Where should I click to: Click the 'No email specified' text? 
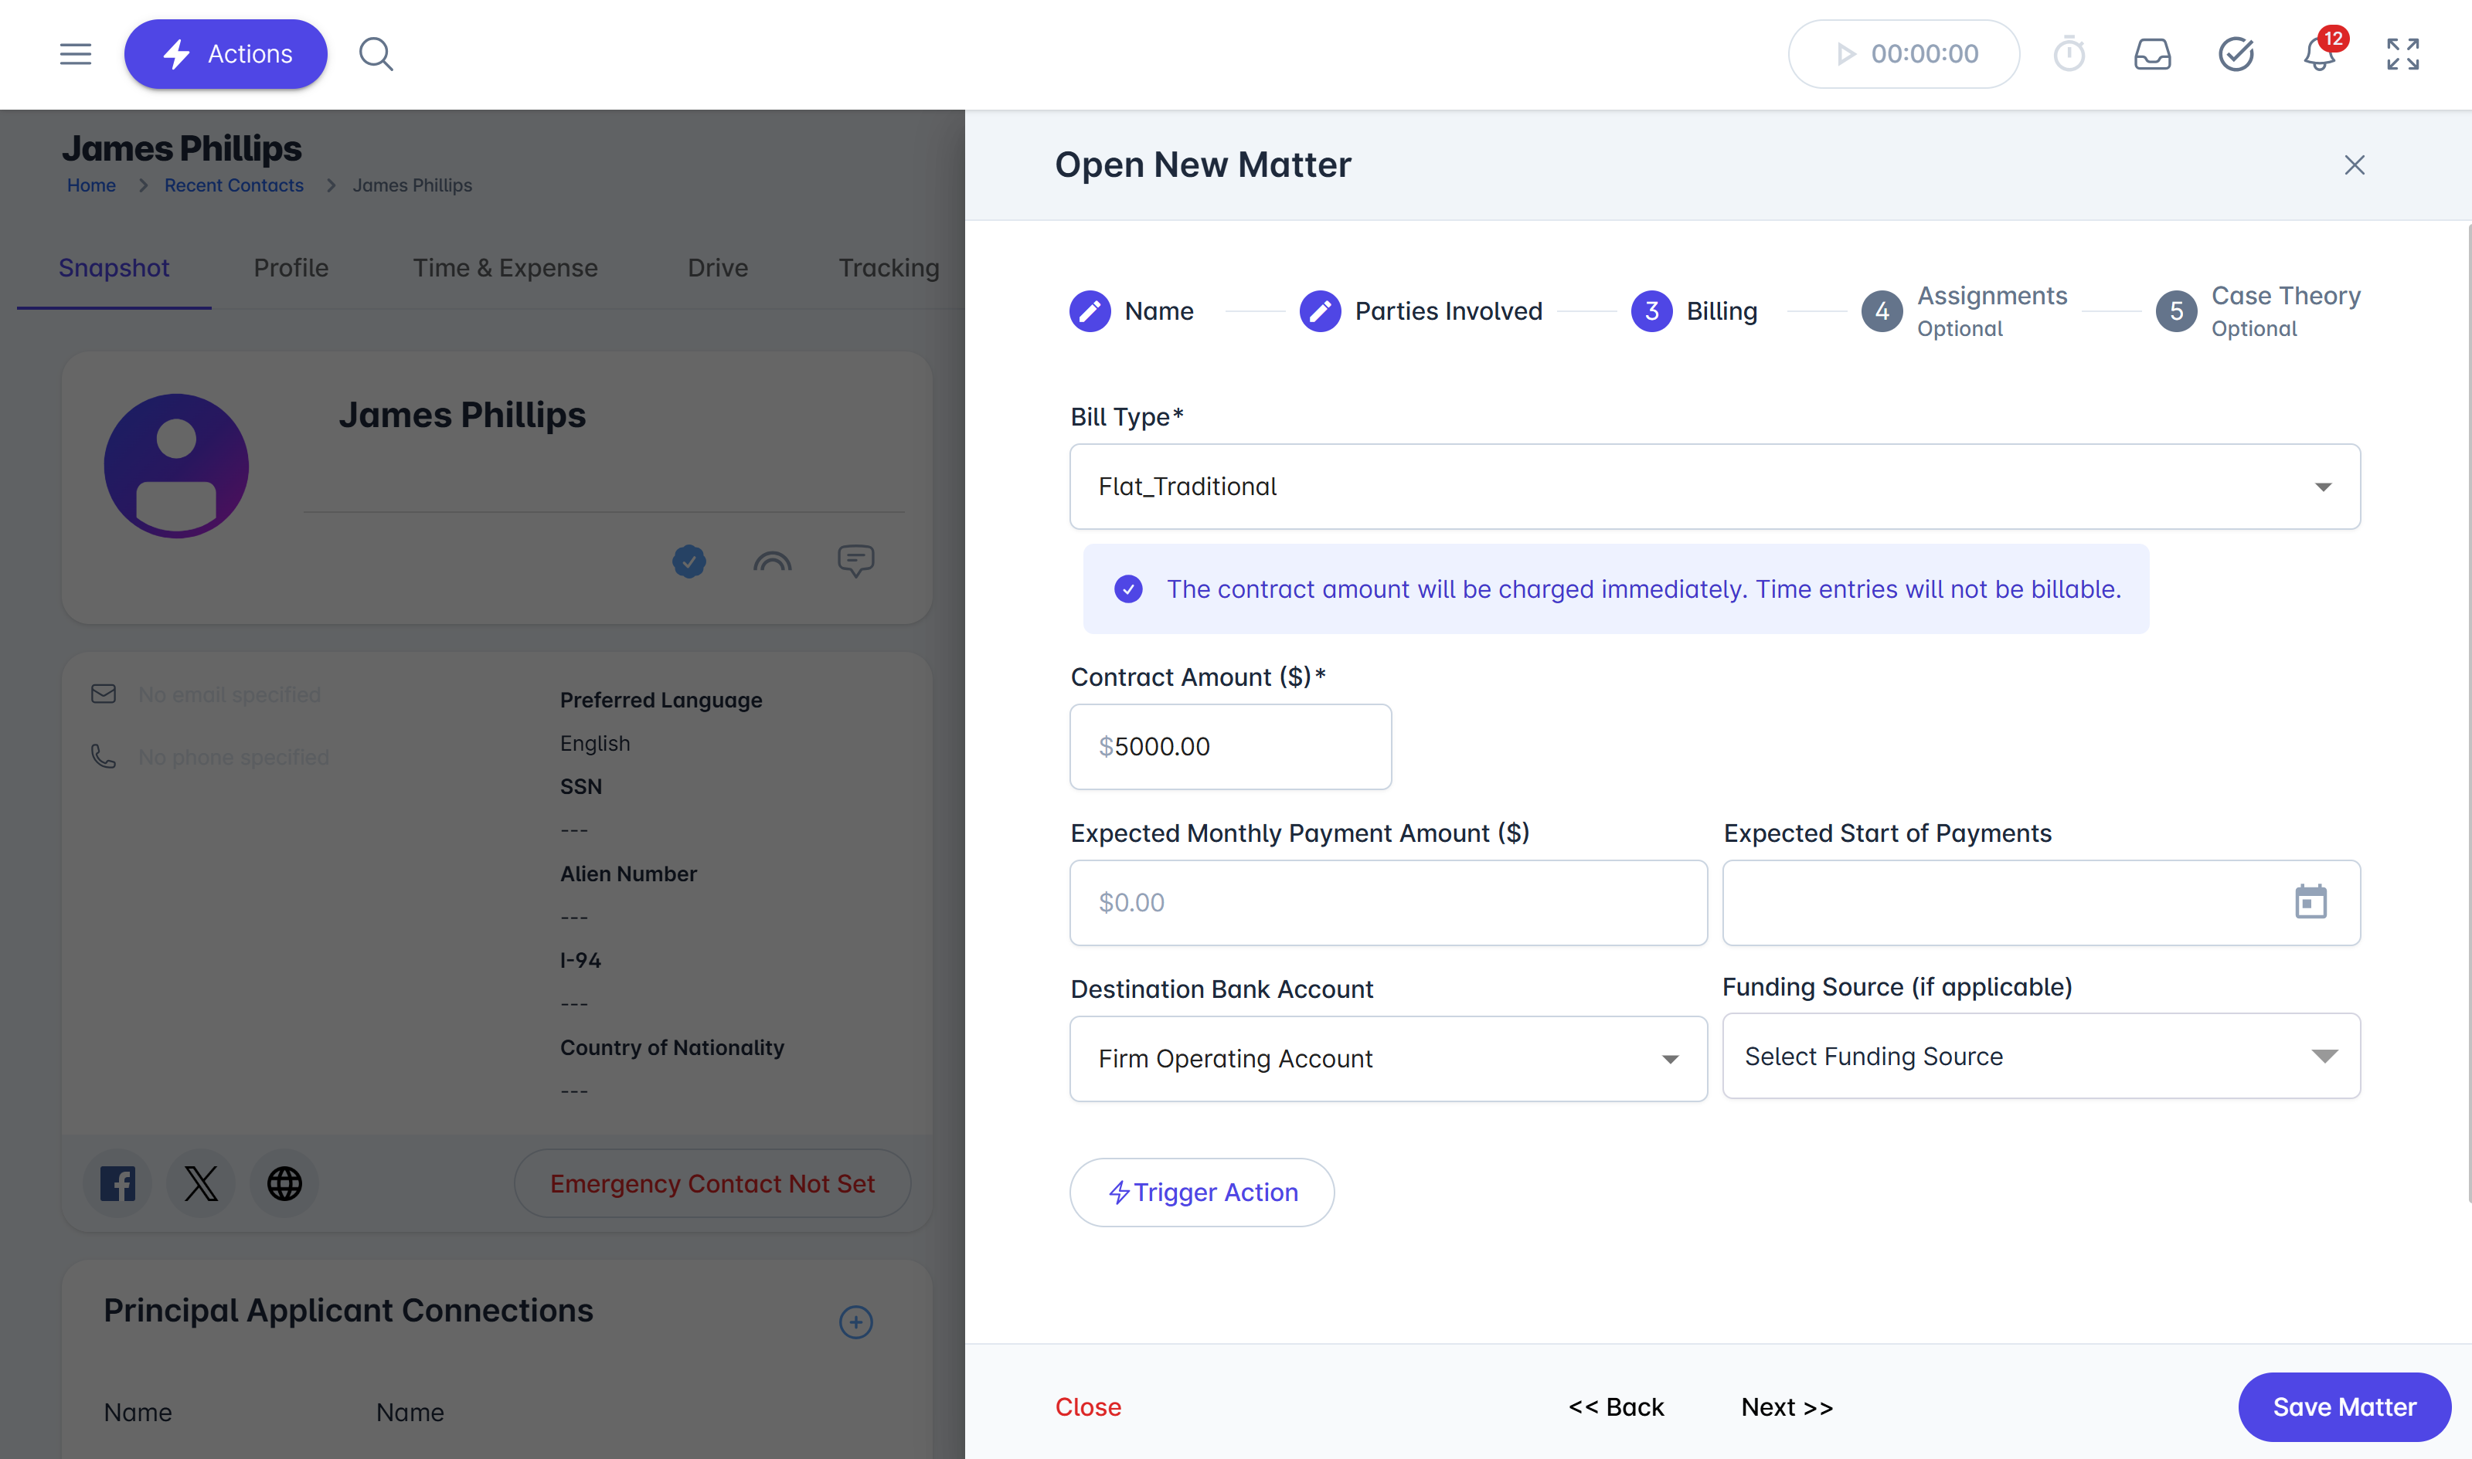pos(230,695)
